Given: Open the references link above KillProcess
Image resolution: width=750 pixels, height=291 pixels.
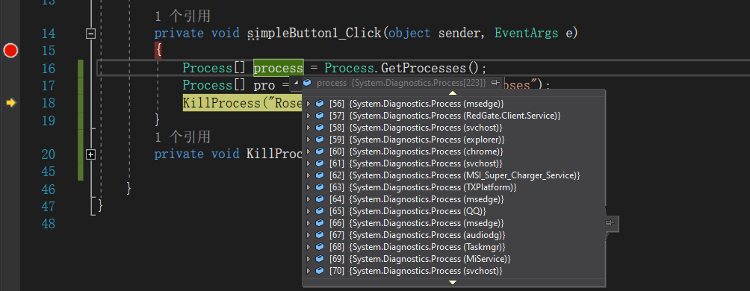Looking at the screenshot, I should click(x=182, y=137).
